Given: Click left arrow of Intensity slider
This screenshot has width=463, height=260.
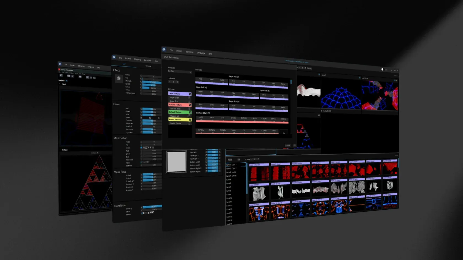Looking at the screenshot, I should click(x=141, y=82).
